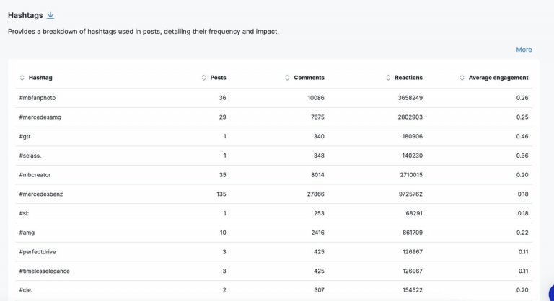Click posts count 29 for #mercedesamg
Image resolution: width=554 pixels, height=301 pixels.
pos(222,117)
